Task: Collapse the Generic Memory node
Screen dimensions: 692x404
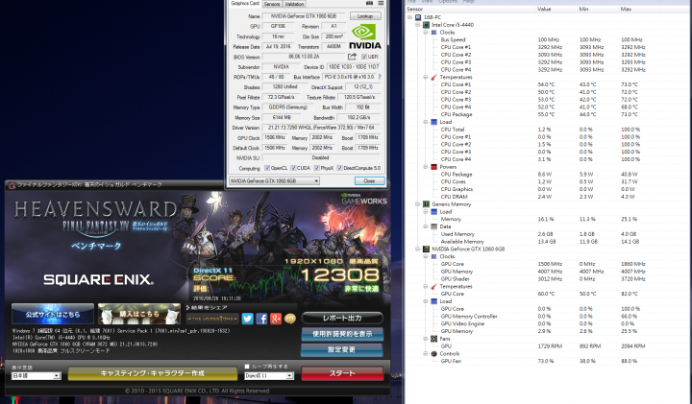Action: tap(417, 204)
